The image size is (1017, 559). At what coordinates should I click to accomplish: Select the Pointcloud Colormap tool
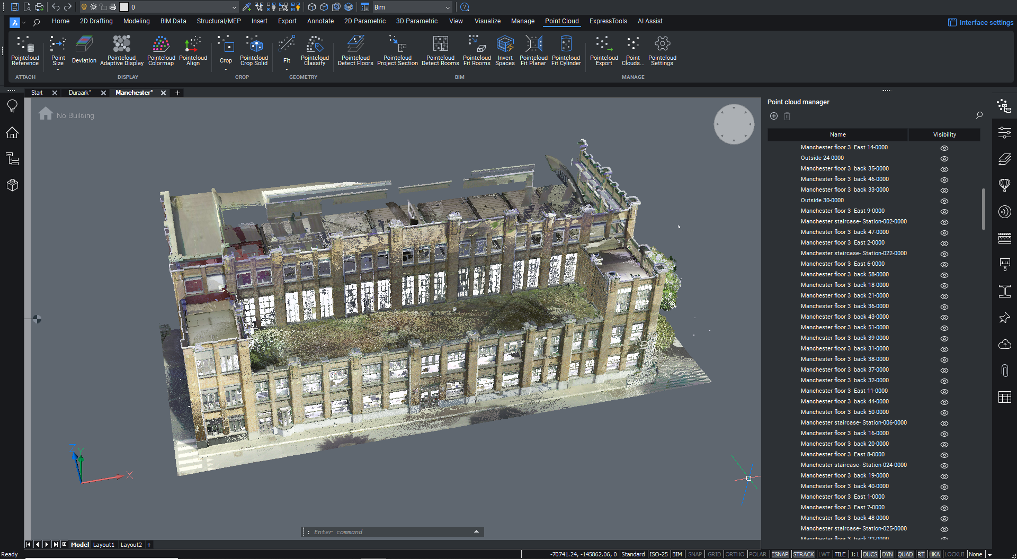pos(160,50)
